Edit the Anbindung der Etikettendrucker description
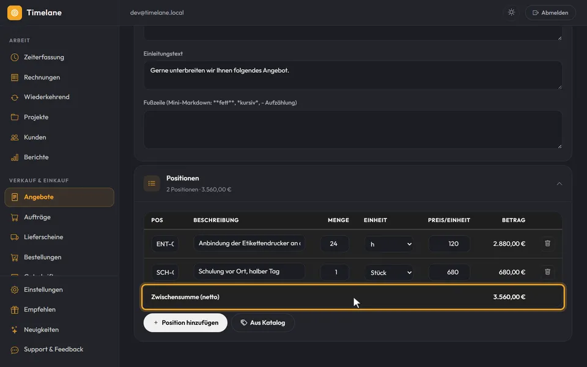587x367 pixels. tap(249, 243)
